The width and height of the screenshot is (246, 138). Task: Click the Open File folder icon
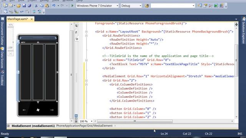tap(18, 6)
